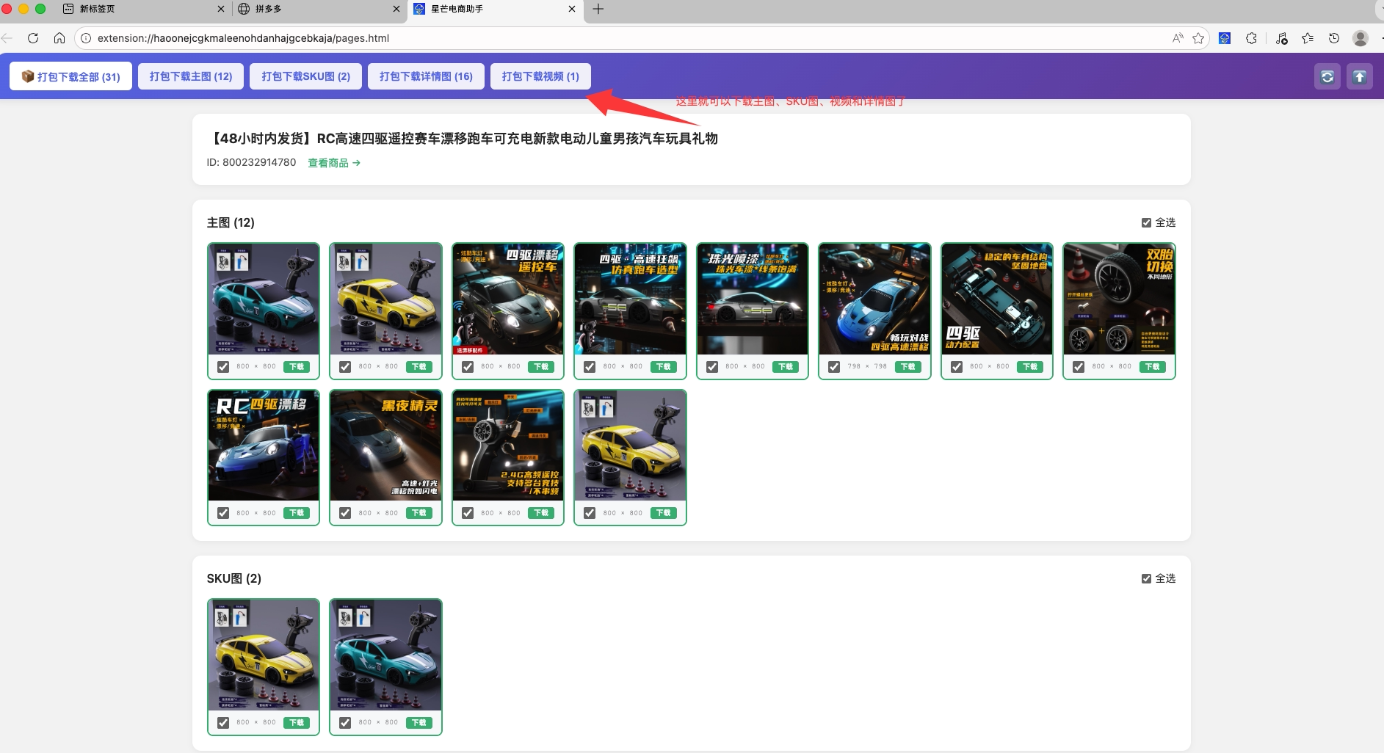Viewport: 1384px width, 753px height.
Task: Open the 稳定的车身结构 chassis thumbnail
Action: click(997, 299)
